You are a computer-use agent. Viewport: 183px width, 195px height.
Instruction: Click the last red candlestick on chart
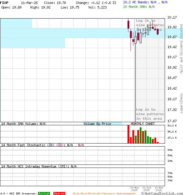[158, 32]
